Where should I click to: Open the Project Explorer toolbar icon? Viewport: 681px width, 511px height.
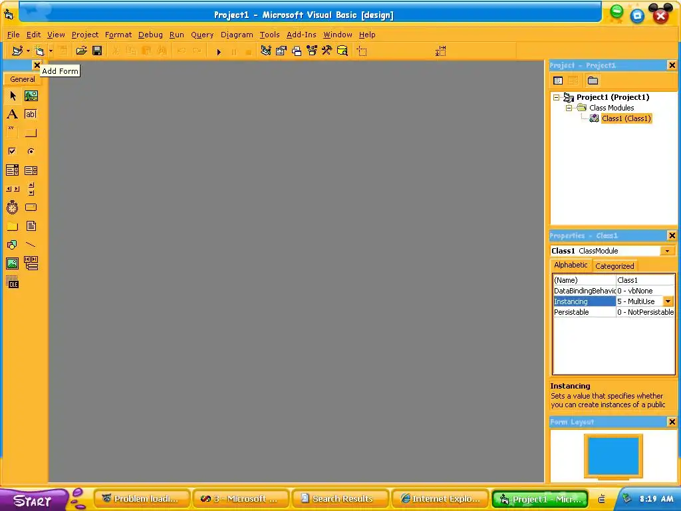point(266,51)
